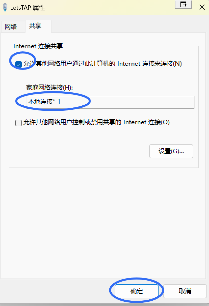The image size is (209, 306).
Task: Click right end of 家庭网络连接 dropdown field
Action: 189,102
